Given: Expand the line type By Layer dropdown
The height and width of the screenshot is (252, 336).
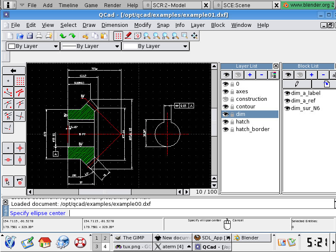Looking at the screenshot, I should (155, 46).
